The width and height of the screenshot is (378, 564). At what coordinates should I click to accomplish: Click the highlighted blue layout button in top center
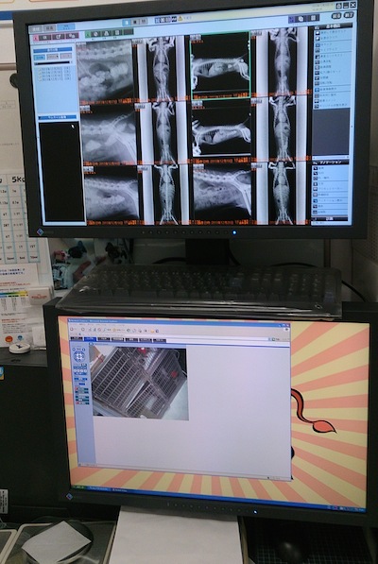[x=127, y=23]
